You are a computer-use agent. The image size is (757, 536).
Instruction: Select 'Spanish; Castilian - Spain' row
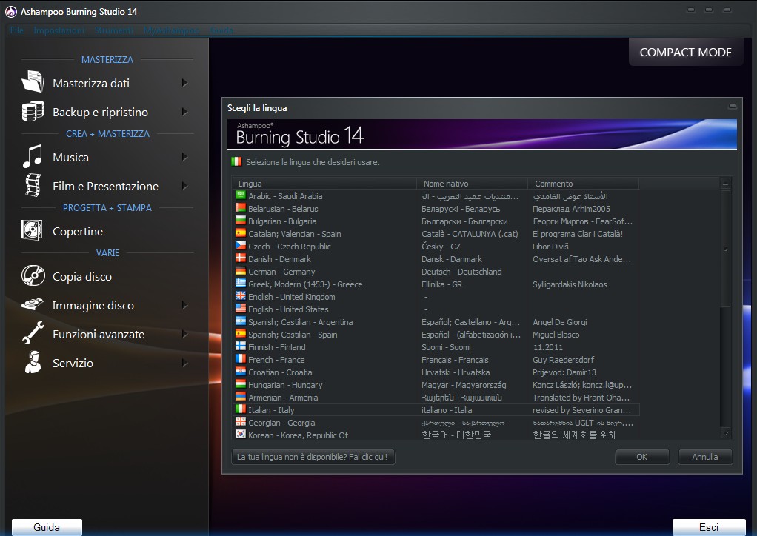(436, 335)
